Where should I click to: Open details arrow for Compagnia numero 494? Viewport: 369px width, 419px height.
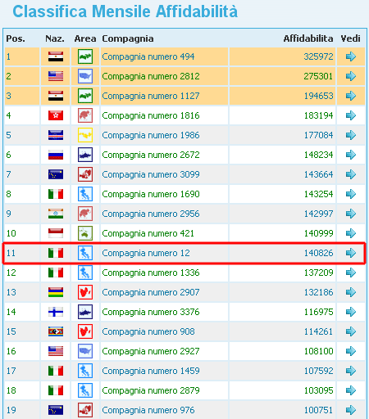[x=351, y=56]
